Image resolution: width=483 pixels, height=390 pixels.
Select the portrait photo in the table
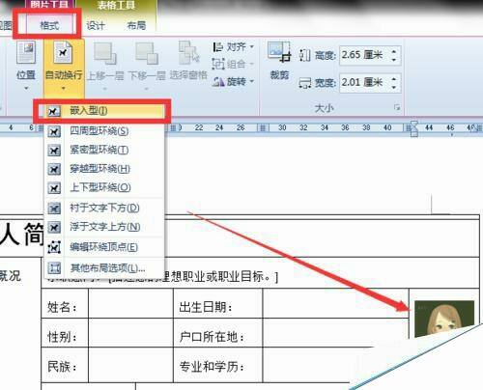click(444, 319)
